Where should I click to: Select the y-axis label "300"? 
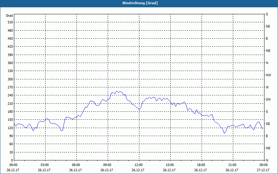coord(10,79)
